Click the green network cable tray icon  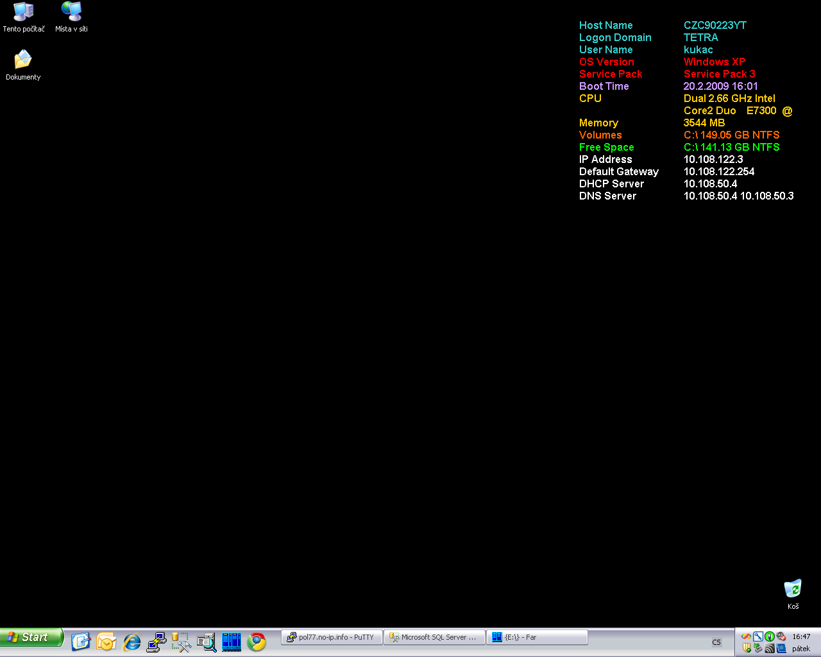pos(769,636)
